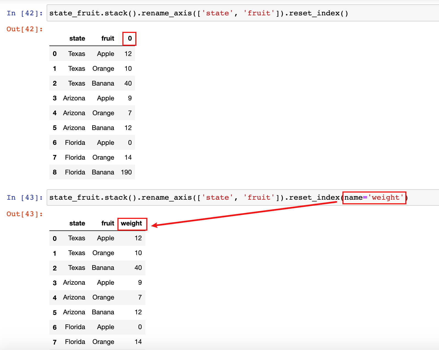Click the 'weight' column header in Out[43]

coord(131,223)
